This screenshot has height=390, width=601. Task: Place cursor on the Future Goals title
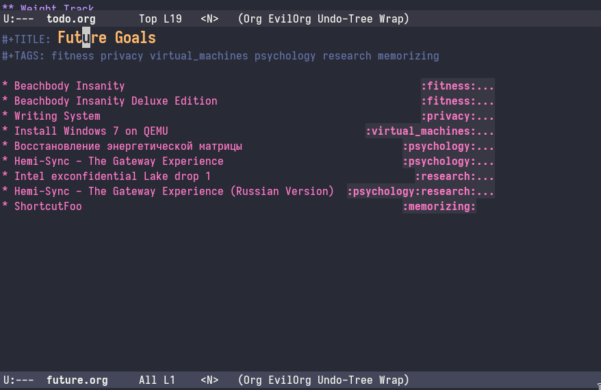click(106, 38)
